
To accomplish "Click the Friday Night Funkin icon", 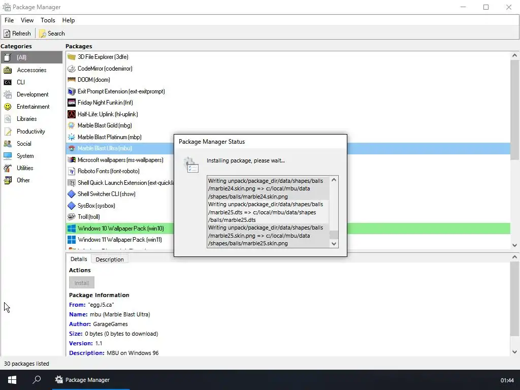I will pyautogui.click(x=71, y=103).
